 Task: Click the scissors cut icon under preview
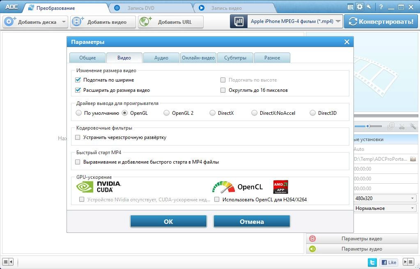[x=402, y=126]
